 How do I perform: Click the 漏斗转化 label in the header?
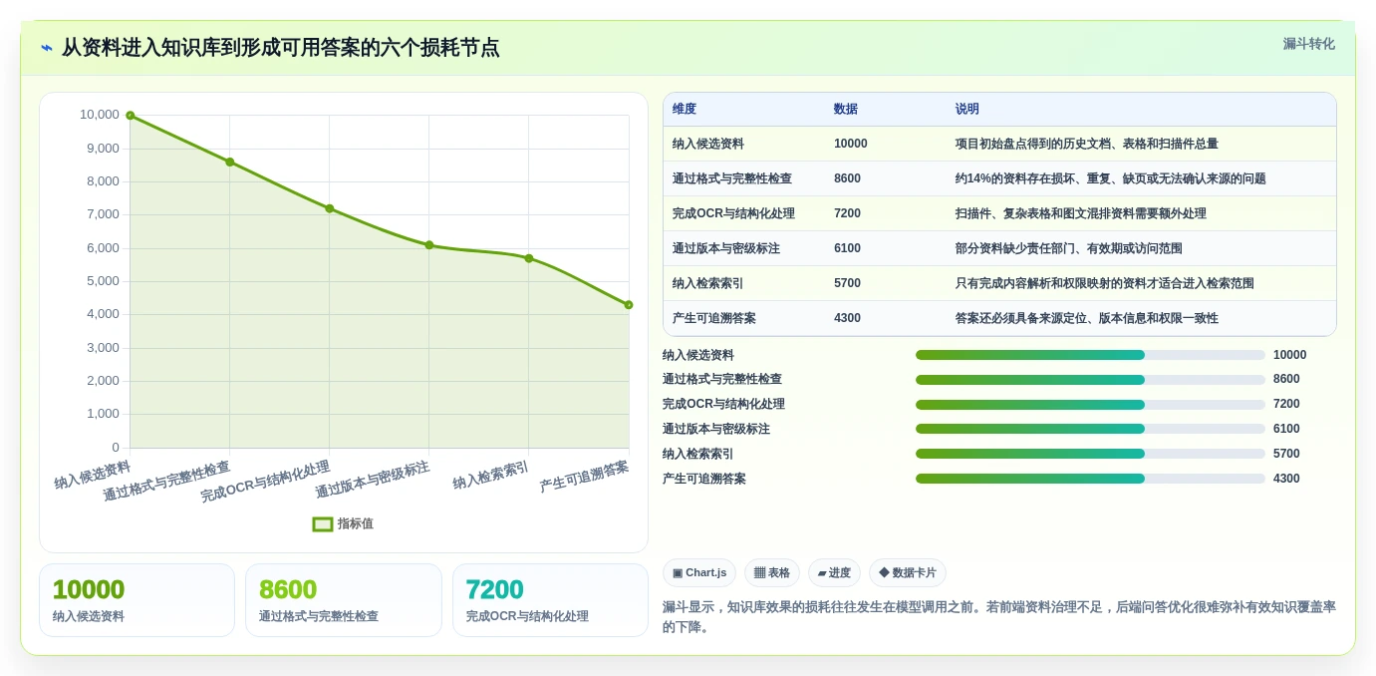coord(1308,44)
